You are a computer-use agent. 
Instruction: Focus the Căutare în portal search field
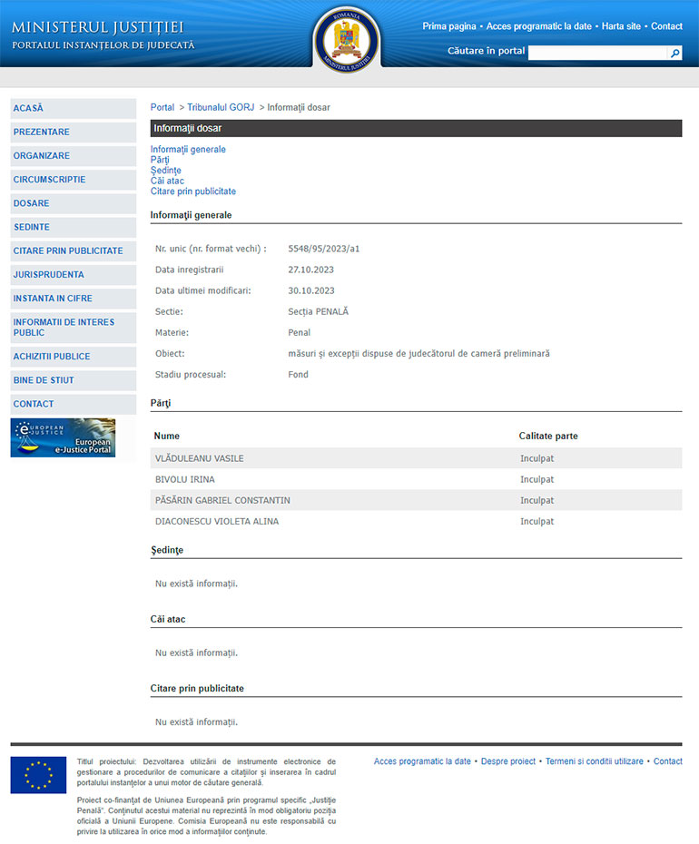[597, 53]
